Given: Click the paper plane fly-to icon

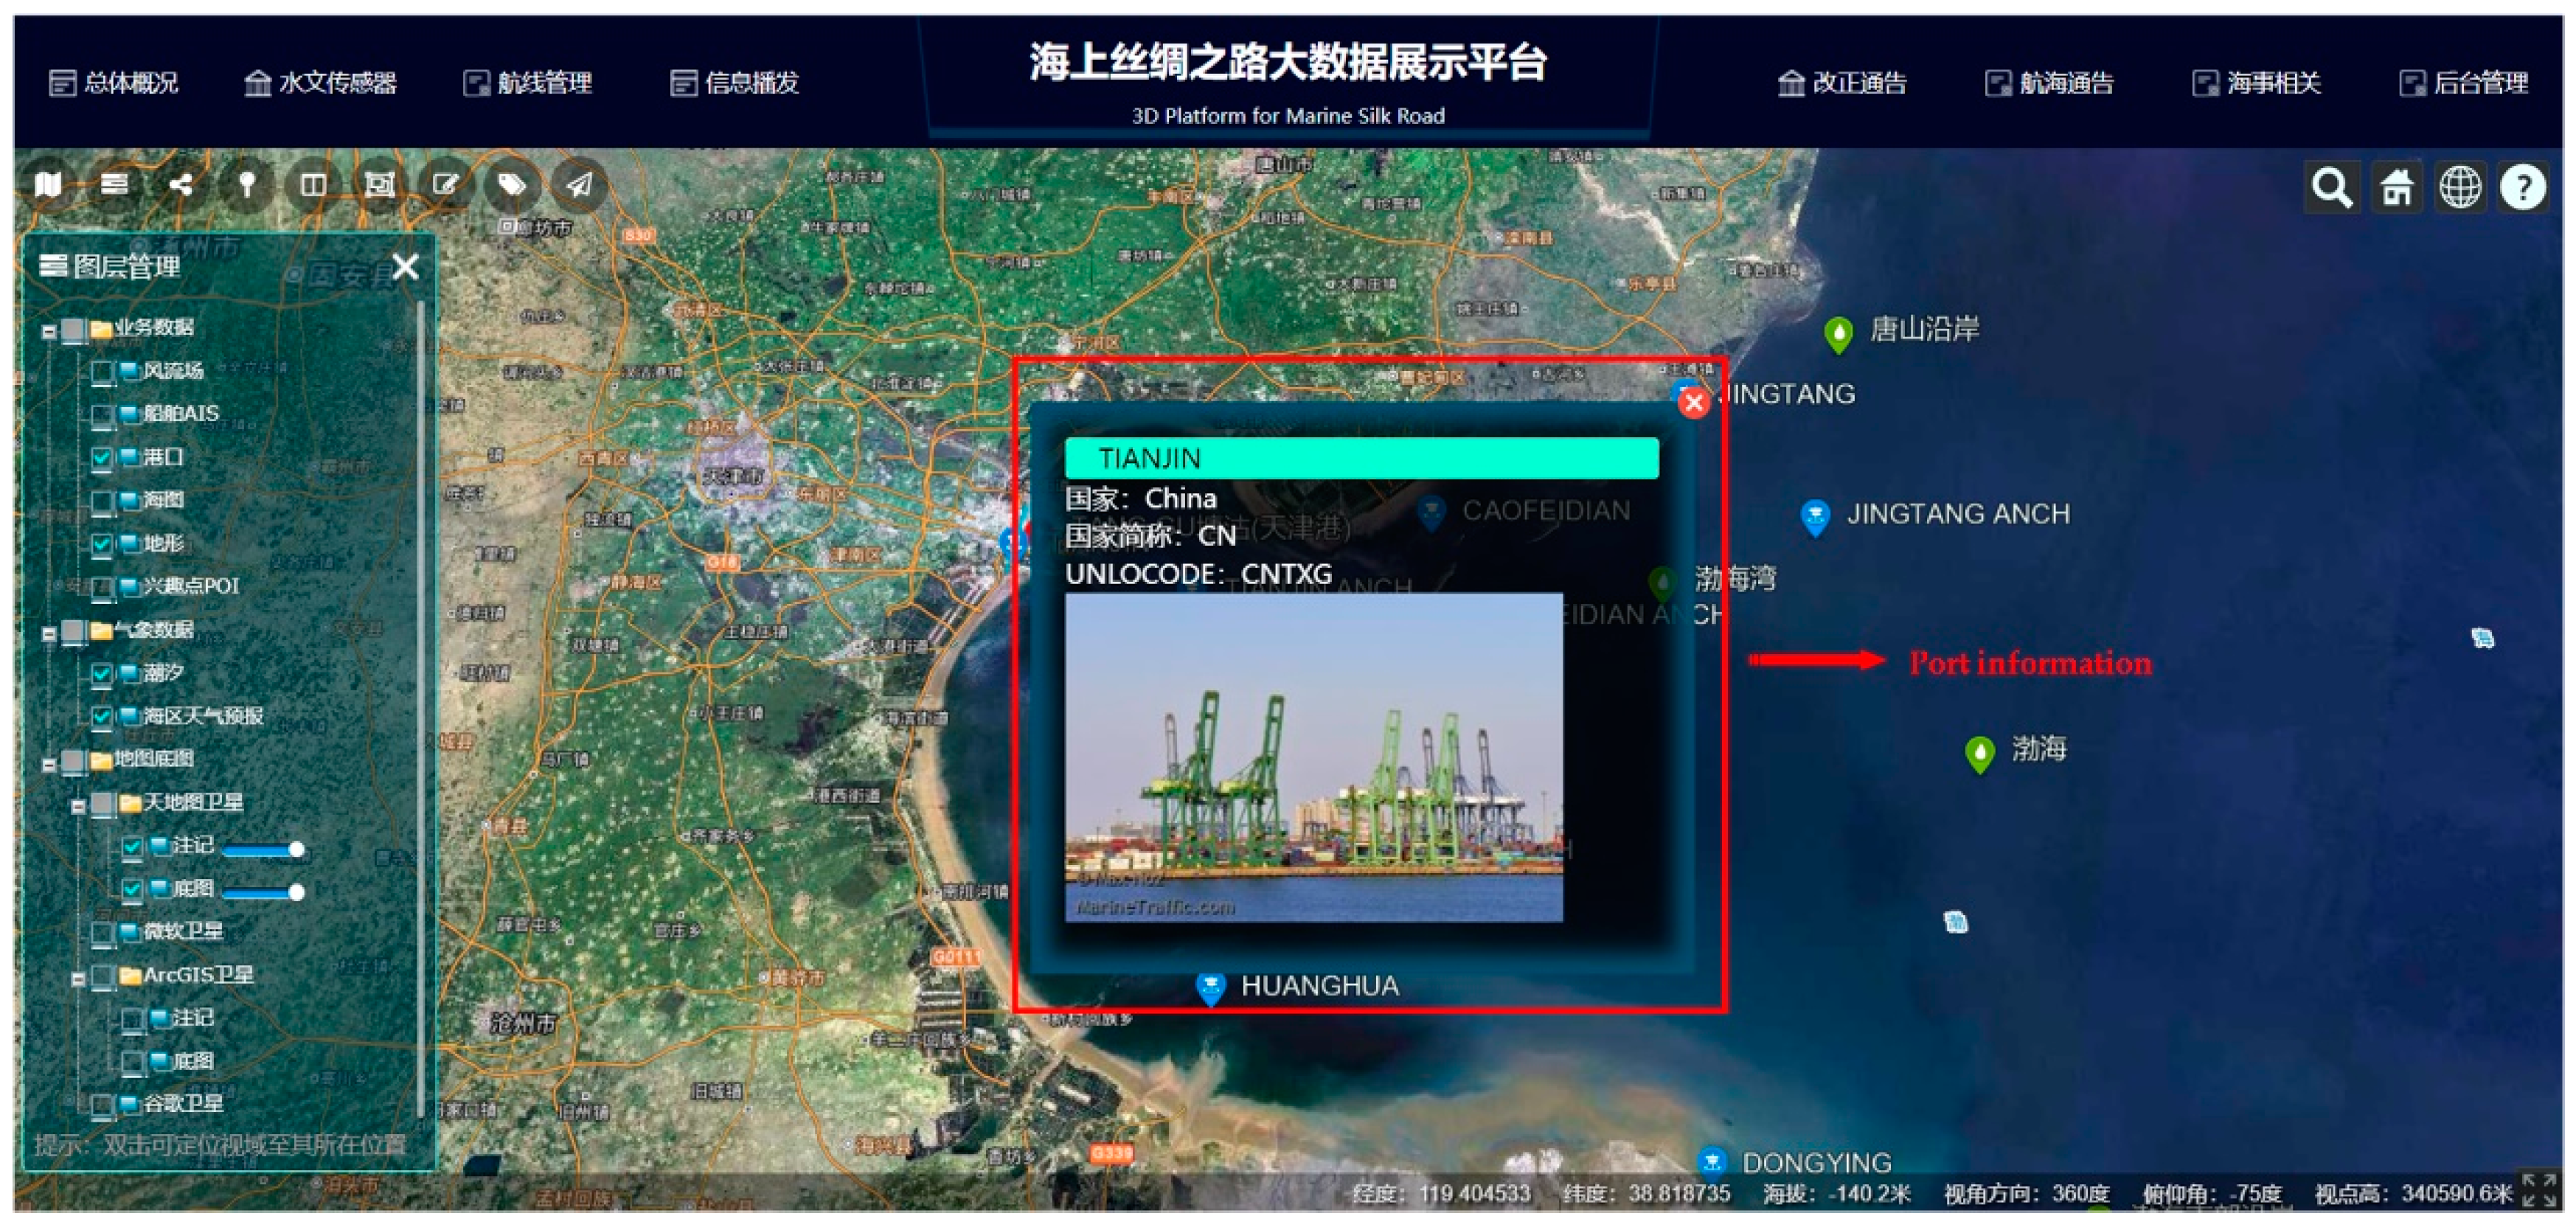Looking at the screenshot, I should click(579, 185).
